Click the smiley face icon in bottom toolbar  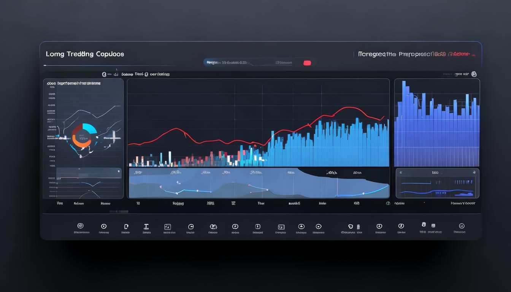(x=462, y=226)
